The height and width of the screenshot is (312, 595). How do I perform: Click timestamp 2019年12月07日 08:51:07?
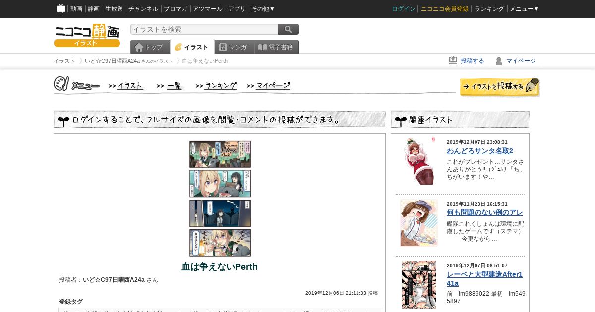pyautogui.click(x=477, y=266)
